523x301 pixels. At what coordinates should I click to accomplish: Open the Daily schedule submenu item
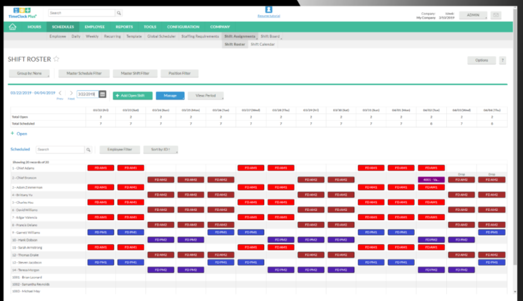76,36
